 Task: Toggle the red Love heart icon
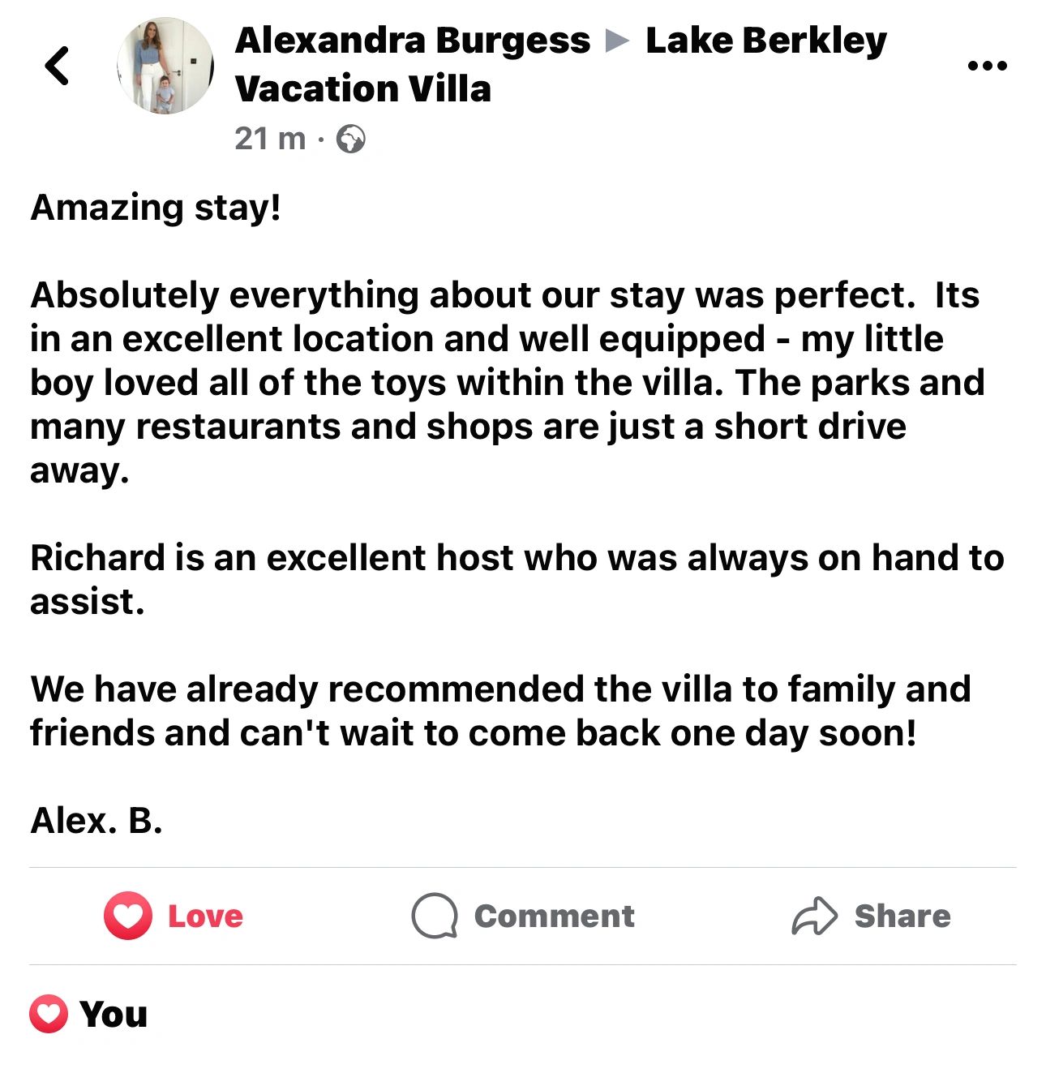click(128, 916)
